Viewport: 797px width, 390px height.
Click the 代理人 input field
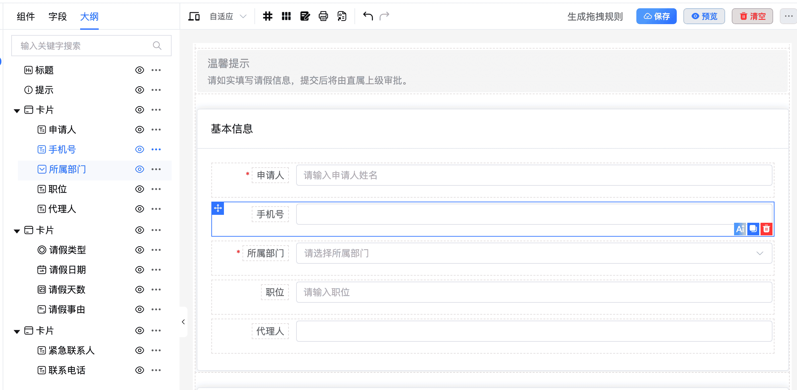[x=534, y=331]
